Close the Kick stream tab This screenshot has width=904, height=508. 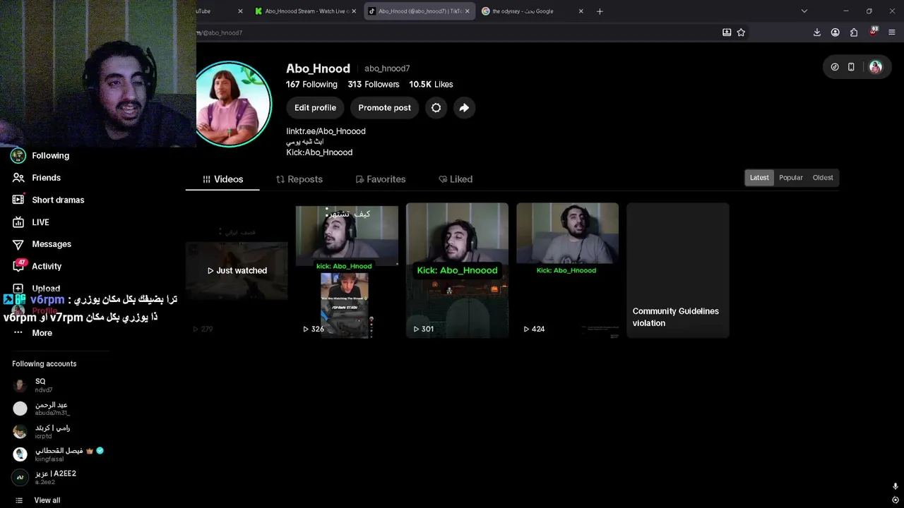pyautogui.click(x=355, y=11)
